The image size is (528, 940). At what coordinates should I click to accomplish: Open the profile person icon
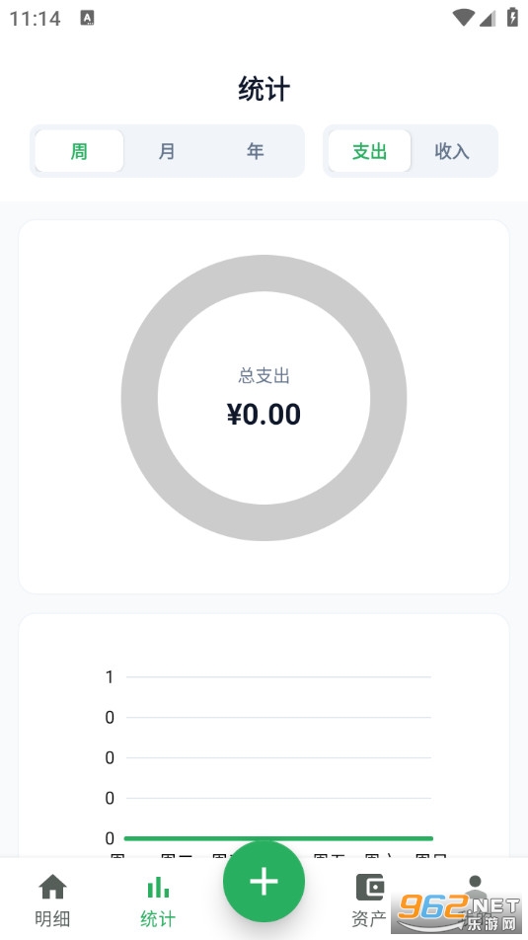click(x=476, y=886)
